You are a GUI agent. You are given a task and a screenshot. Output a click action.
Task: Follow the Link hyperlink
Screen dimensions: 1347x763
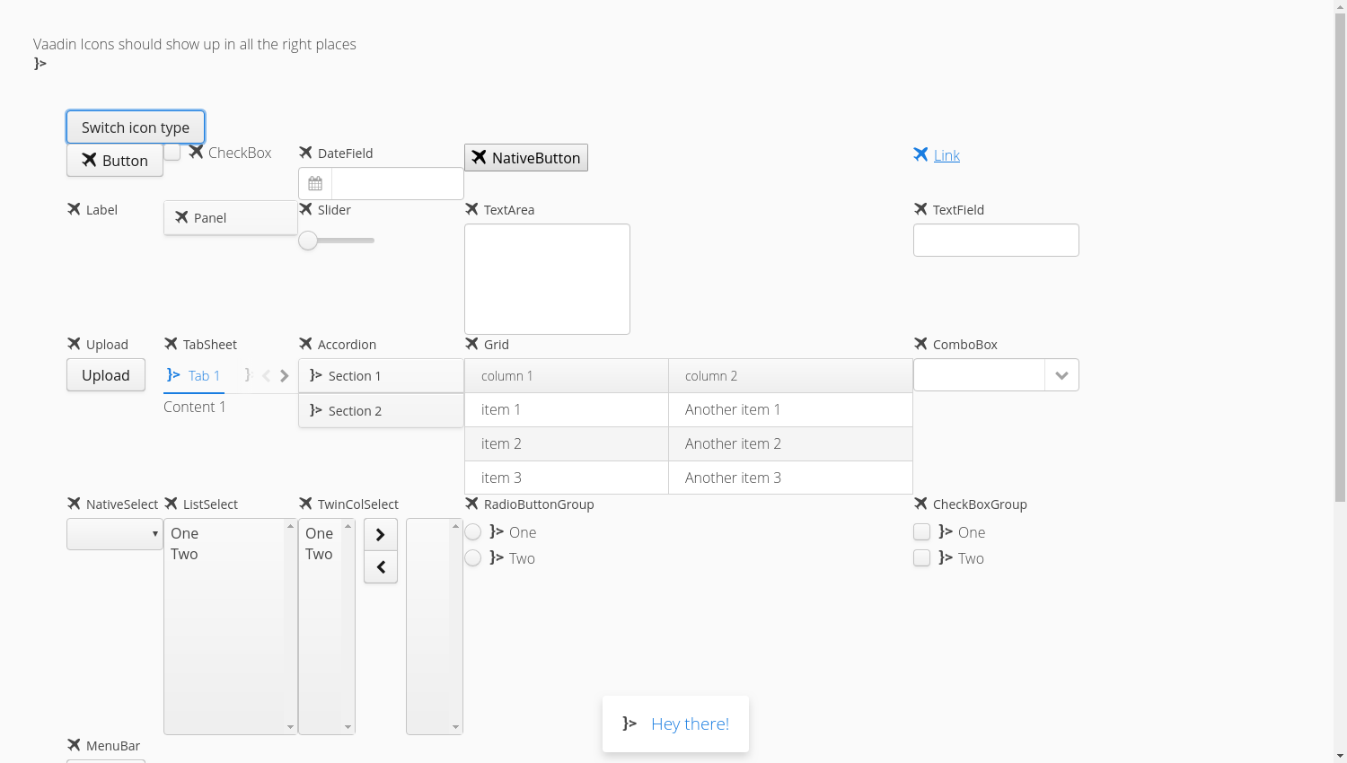point(946,155)
